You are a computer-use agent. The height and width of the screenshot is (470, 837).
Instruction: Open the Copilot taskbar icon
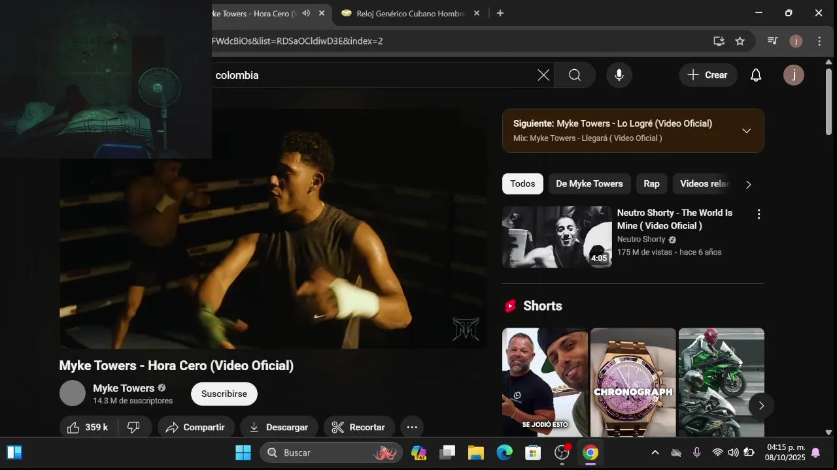418,452
